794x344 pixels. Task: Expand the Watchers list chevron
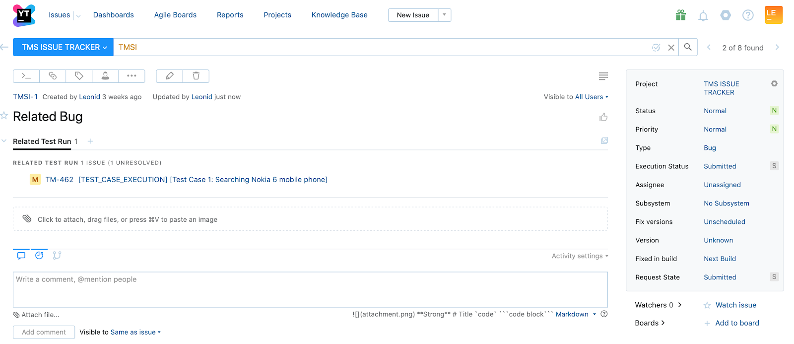680,305
